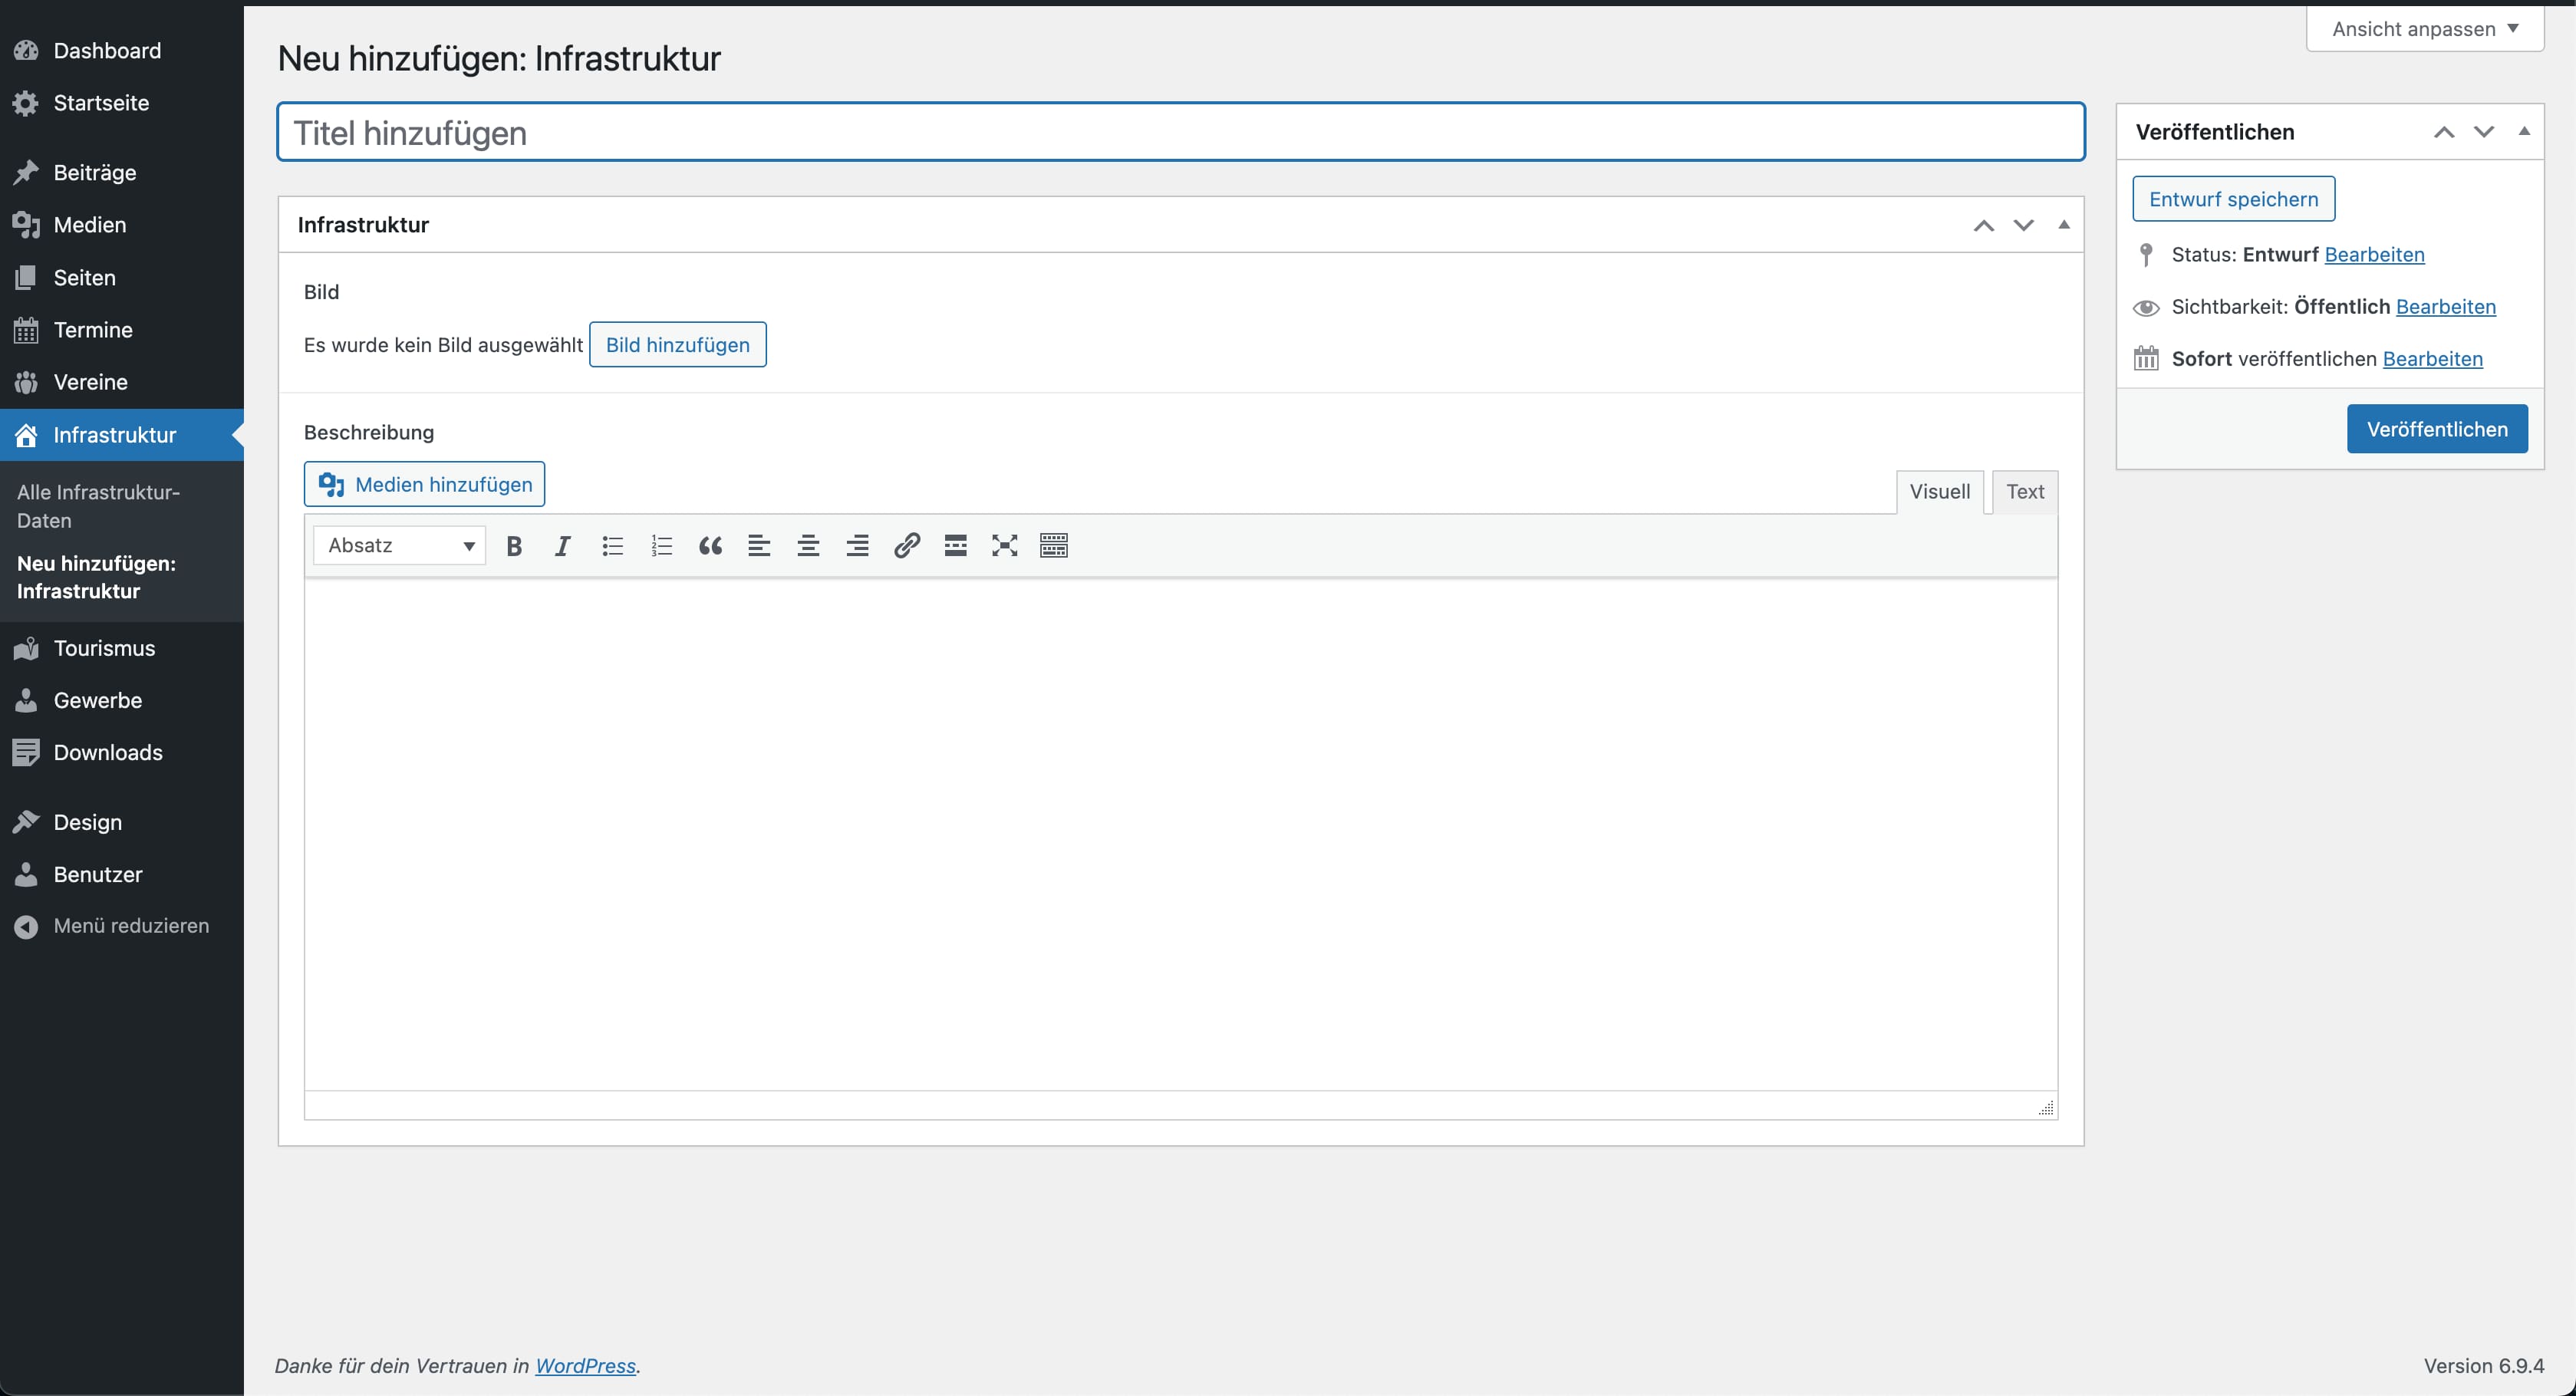The image size is (2576, 1396).
Task: Switch to the Text editor tab
Action: click(x=2024, y=492)
